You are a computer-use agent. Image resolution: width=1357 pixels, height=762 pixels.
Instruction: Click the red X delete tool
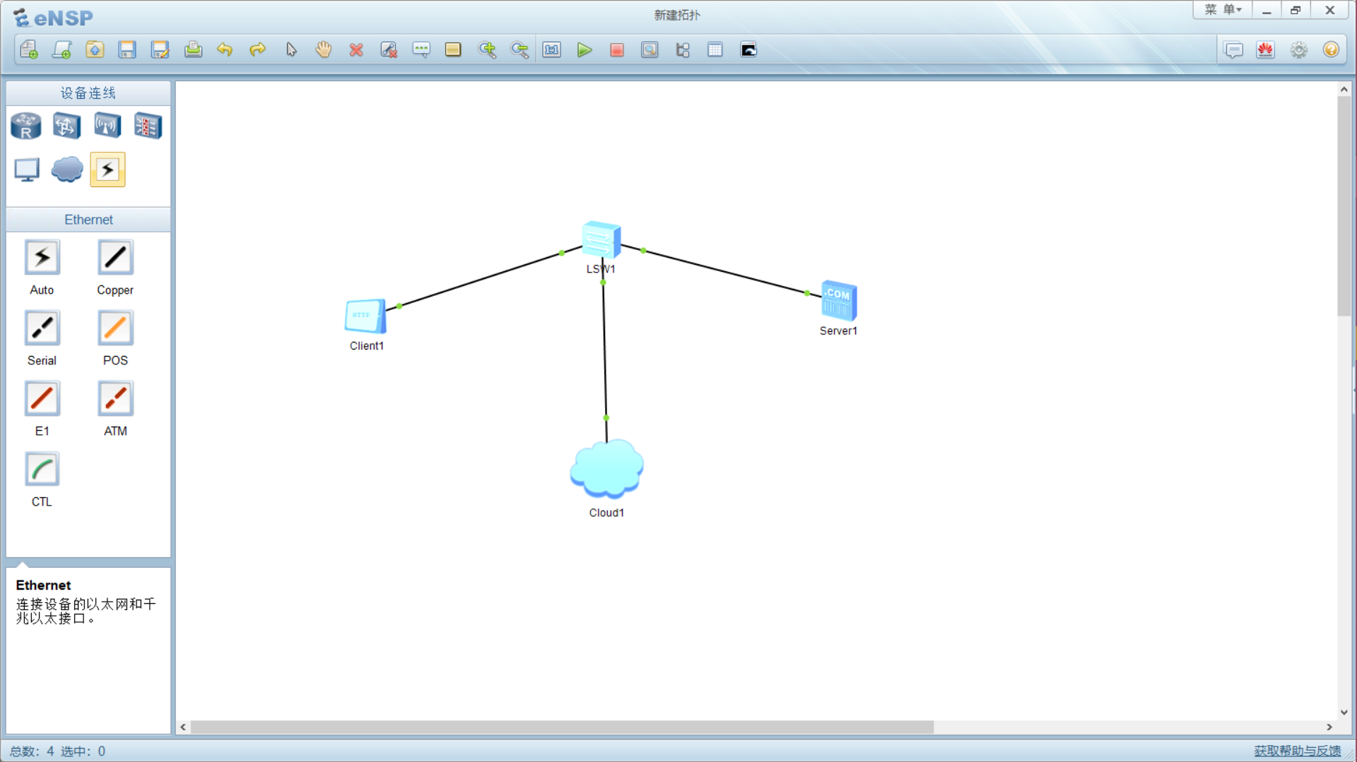tap(356, 50)
